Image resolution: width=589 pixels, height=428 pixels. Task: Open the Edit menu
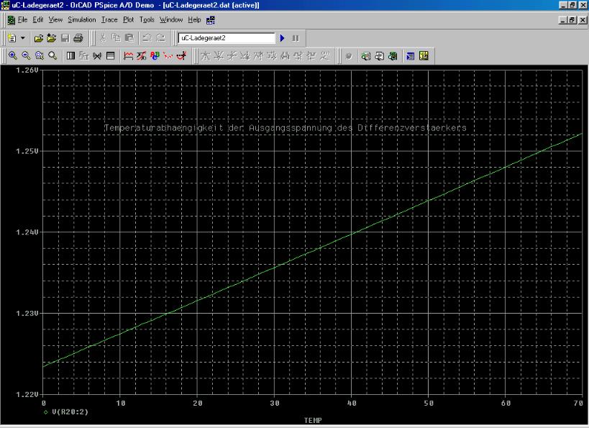[37, 19]
